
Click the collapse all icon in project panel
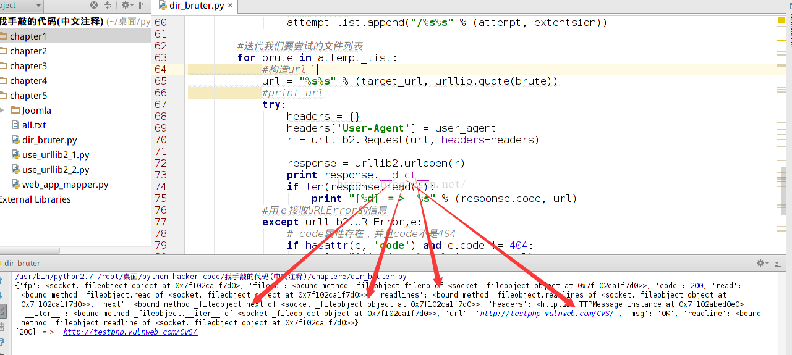108,5
